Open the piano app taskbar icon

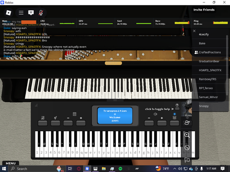tap(95, 169)
